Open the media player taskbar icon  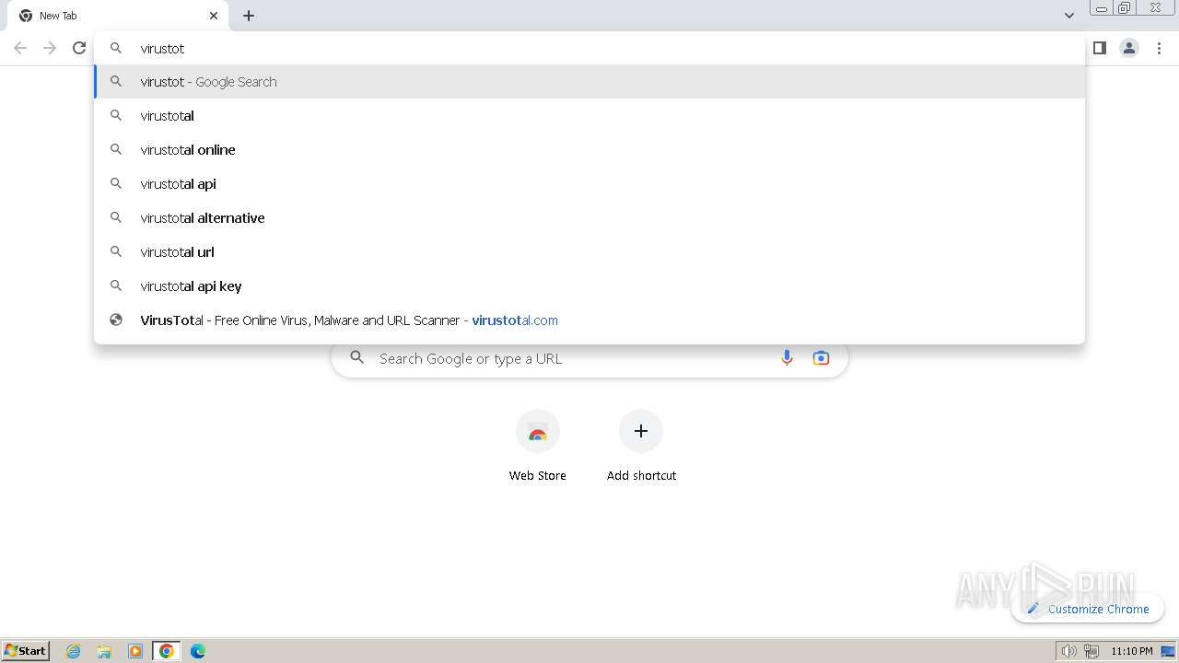(x=135, y=651)
